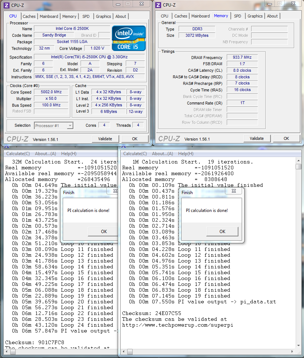Switch to Caches tab in the left CPU-Z window

coord(29,16)
